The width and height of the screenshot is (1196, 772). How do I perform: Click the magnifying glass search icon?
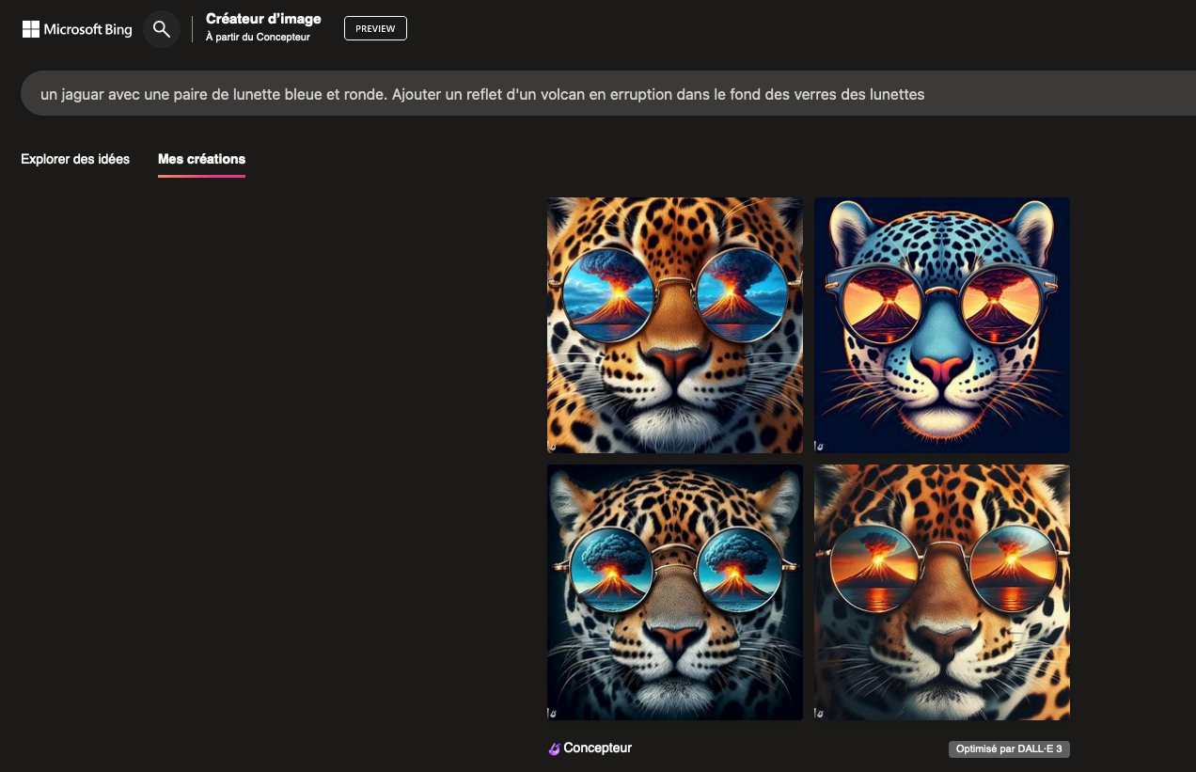tap(162, 29)
